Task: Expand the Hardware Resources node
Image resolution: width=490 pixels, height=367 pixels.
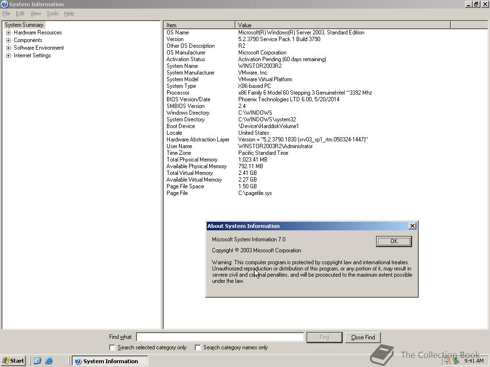Action: pyautogui.click(x=9, y=32)
